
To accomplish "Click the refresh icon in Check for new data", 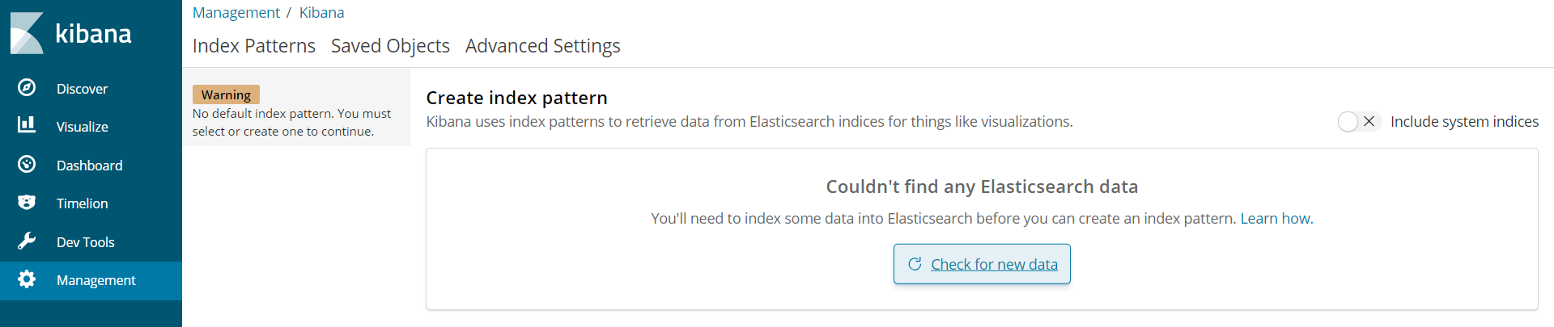I will (x=915, y=264).
